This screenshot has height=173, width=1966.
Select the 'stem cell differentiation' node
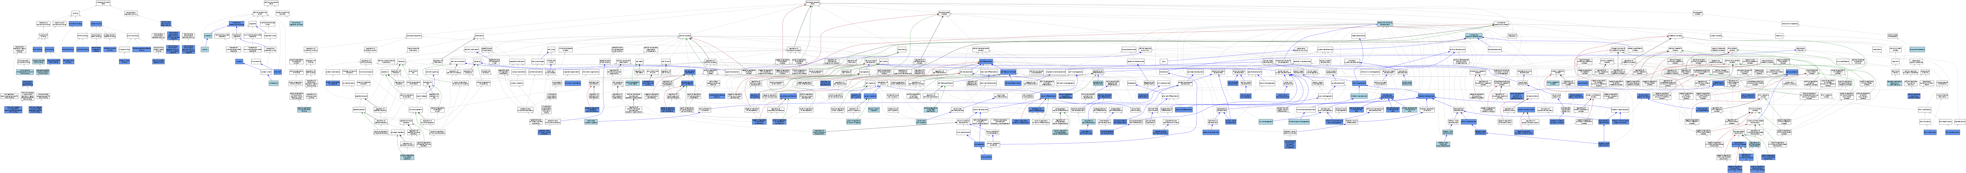pos(989,72)
